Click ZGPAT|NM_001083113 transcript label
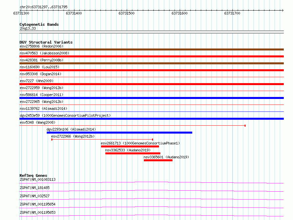The width and height of the screenshot is (293, 220). [38, 179]
